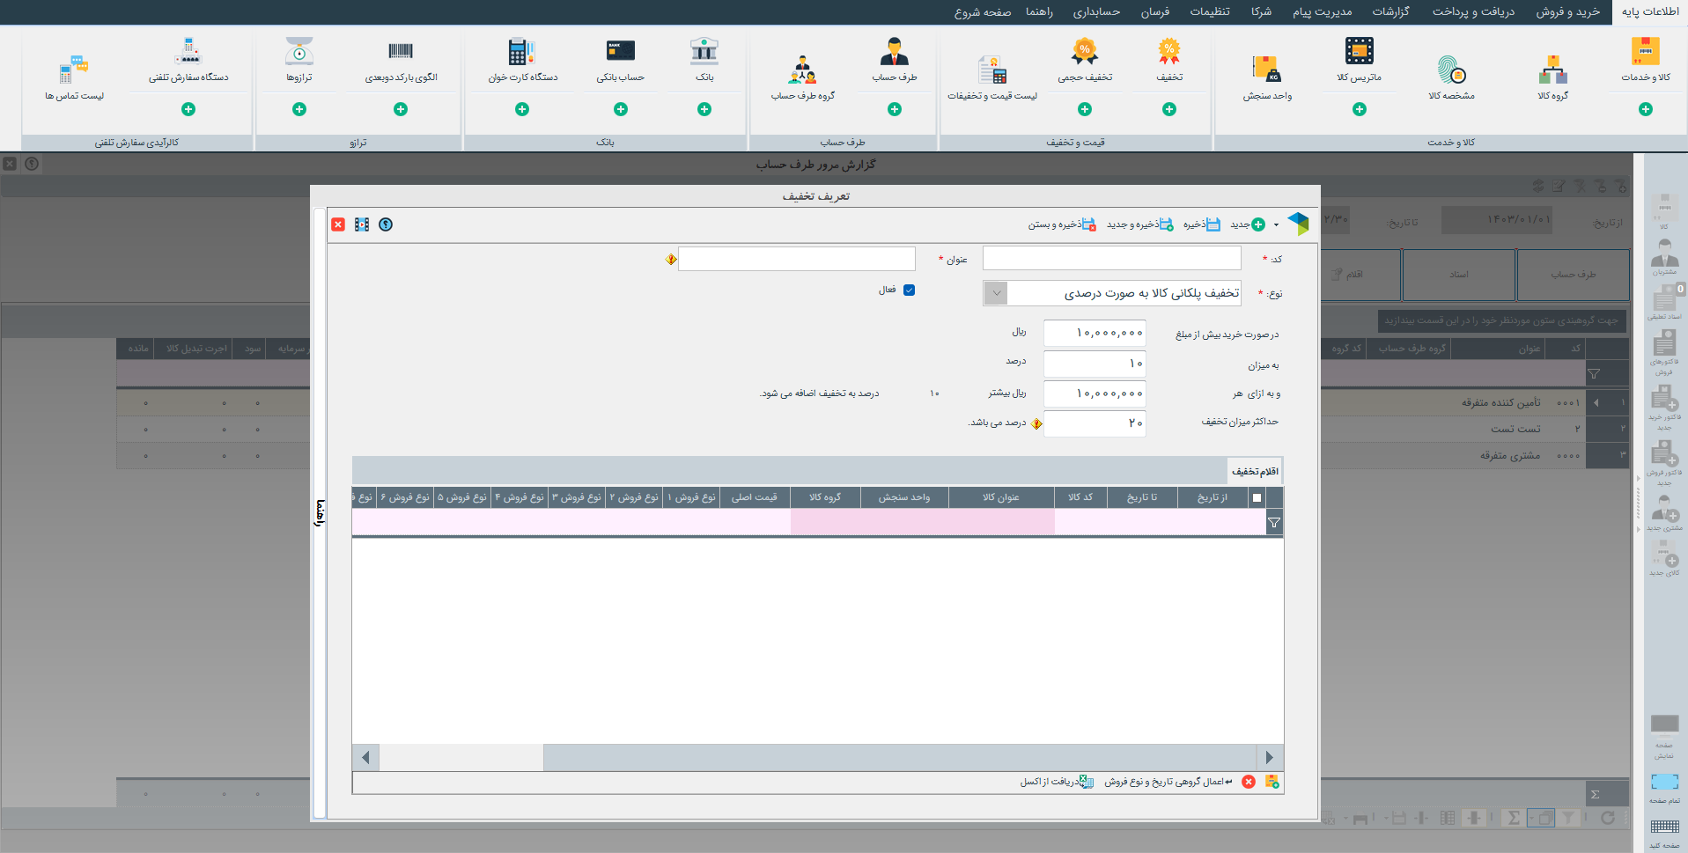Click the video tutorial icon in dialog
Screen dimensions: 1688x853
tap(362, 224)
